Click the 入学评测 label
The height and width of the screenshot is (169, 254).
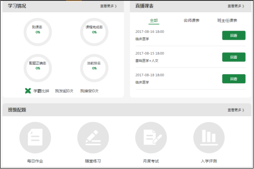click(x=209, y=161)
